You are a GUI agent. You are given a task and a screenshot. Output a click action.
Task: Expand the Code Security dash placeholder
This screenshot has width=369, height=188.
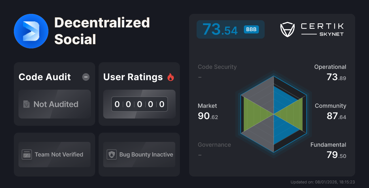tap(200, 77)
